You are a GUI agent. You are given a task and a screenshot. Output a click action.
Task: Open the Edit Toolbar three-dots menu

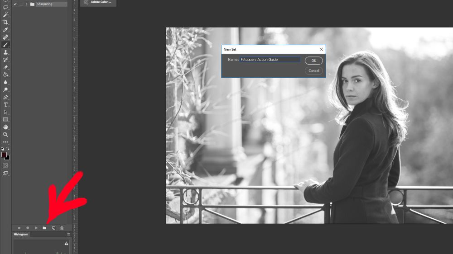pos(5,142)
